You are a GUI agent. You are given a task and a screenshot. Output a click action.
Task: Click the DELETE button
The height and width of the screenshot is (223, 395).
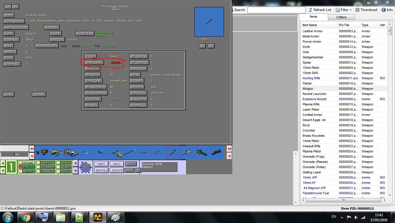[x=117, y=170]
